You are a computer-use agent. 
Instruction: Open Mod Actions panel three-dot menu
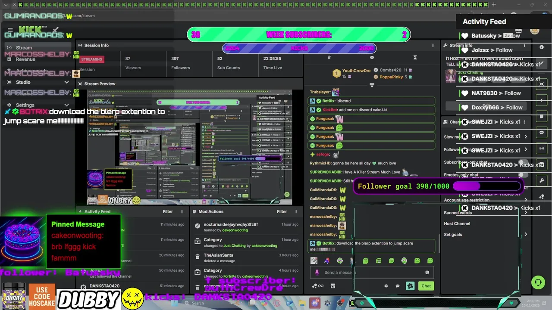[296, 211]
